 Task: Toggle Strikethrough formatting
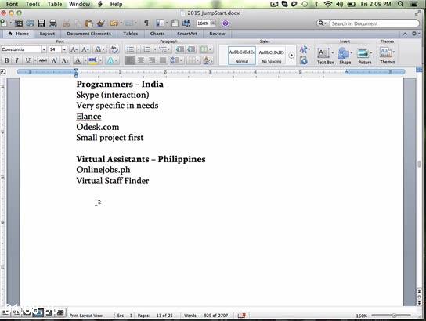(43, 60)
